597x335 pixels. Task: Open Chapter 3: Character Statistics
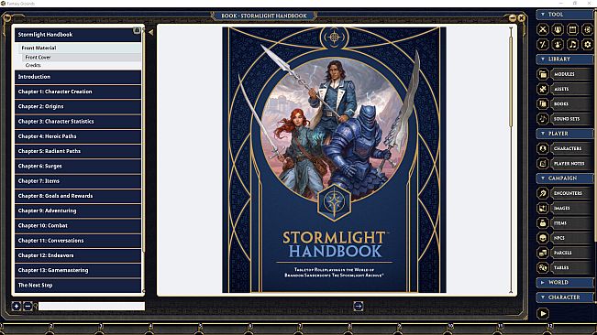tap(78, 121)
